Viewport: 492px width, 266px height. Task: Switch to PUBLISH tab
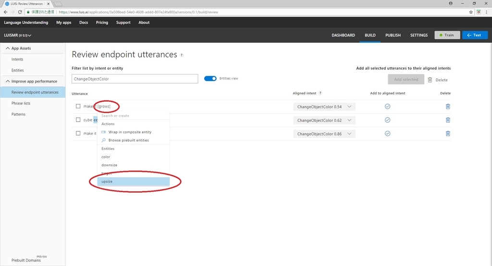(393, 35)
